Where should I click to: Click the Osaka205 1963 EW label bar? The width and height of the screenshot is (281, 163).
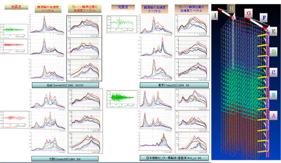coord(65,159)
